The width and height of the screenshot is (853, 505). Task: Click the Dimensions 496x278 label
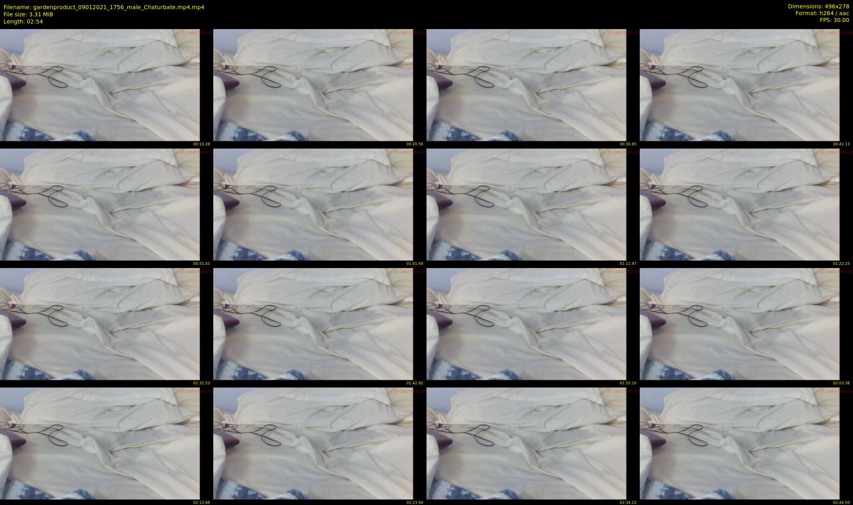818,6
